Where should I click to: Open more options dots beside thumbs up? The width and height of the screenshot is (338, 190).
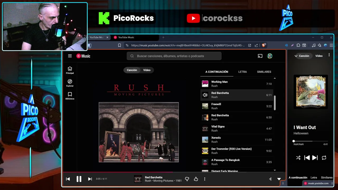click(x=205, y=179)
